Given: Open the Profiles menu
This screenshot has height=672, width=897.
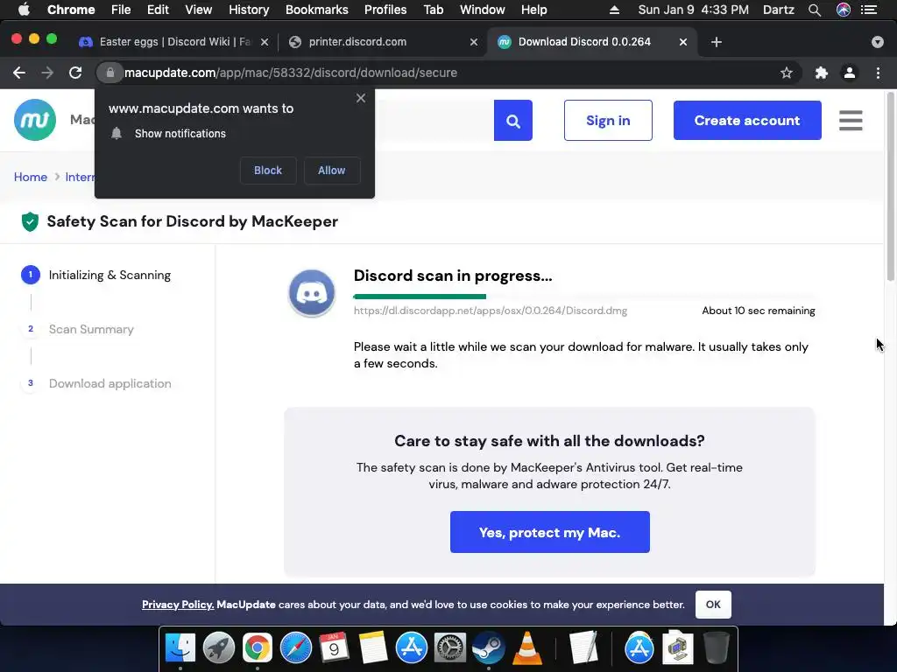Looking at the screenshot, I should click(x=385, y=10).
